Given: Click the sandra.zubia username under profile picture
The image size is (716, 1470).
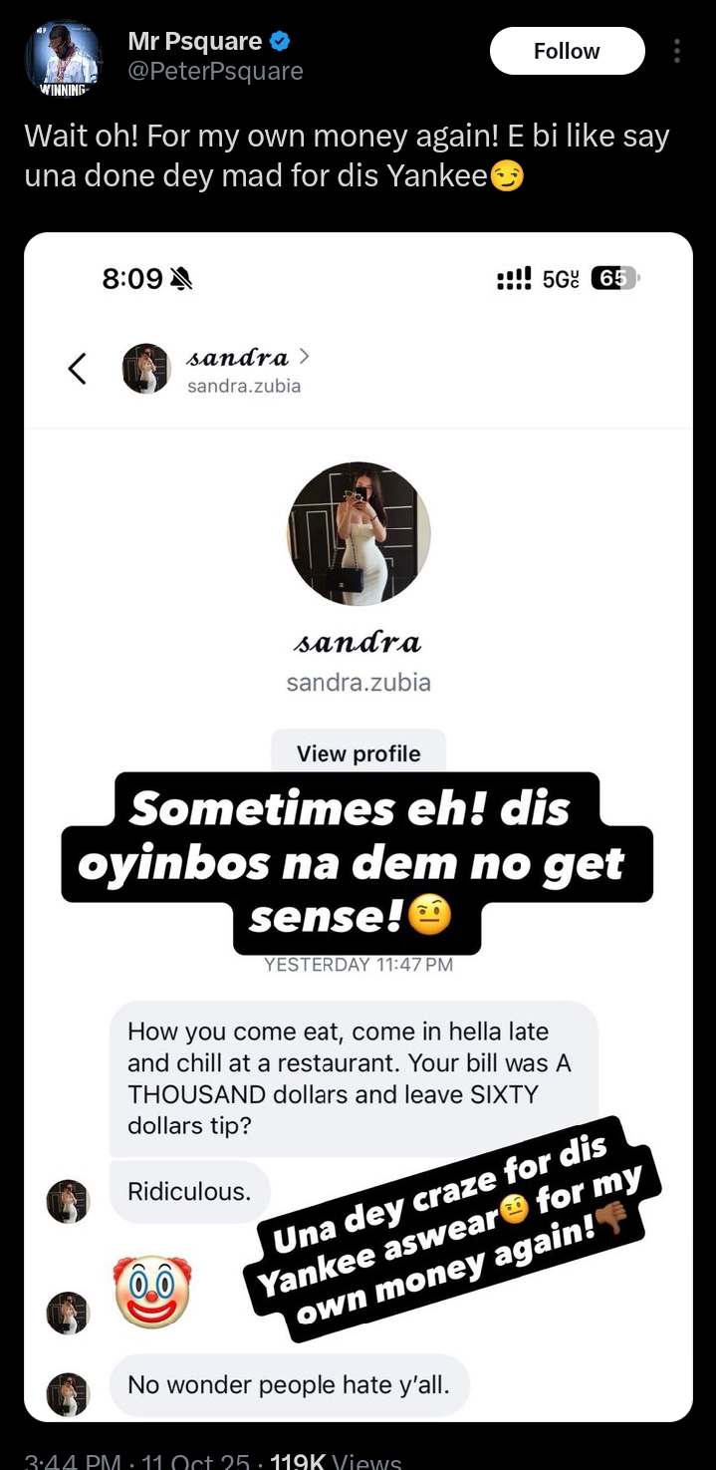Looking at the screenshot, I should click(358, 683).
